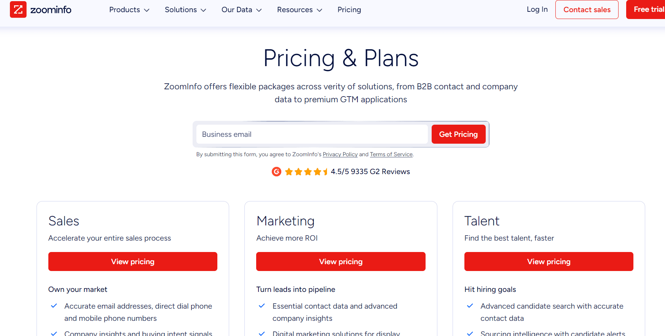Click the Log In link

(x=537, y=9)
